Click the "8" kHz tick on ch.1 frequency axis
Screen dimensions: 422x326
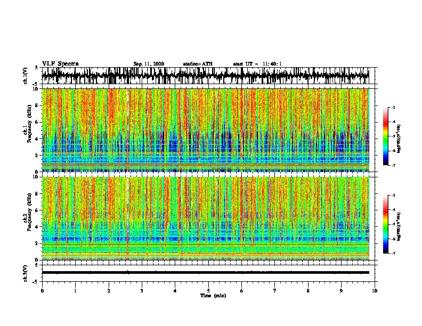[x=37, y=105]
